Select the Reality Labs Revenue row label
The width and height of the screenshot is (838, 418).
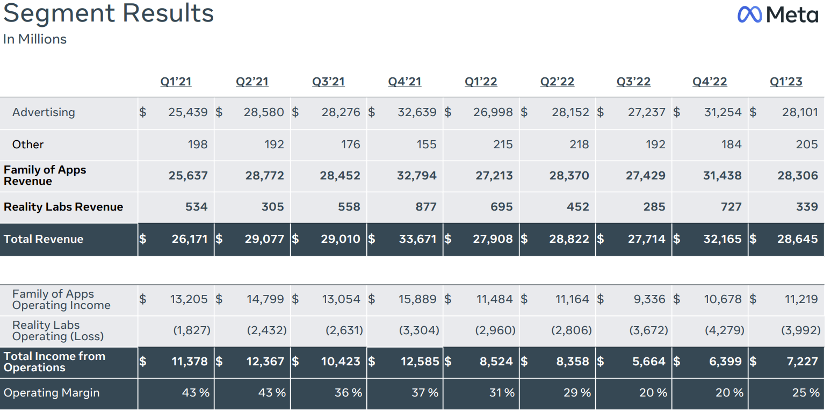pos(63,207)
